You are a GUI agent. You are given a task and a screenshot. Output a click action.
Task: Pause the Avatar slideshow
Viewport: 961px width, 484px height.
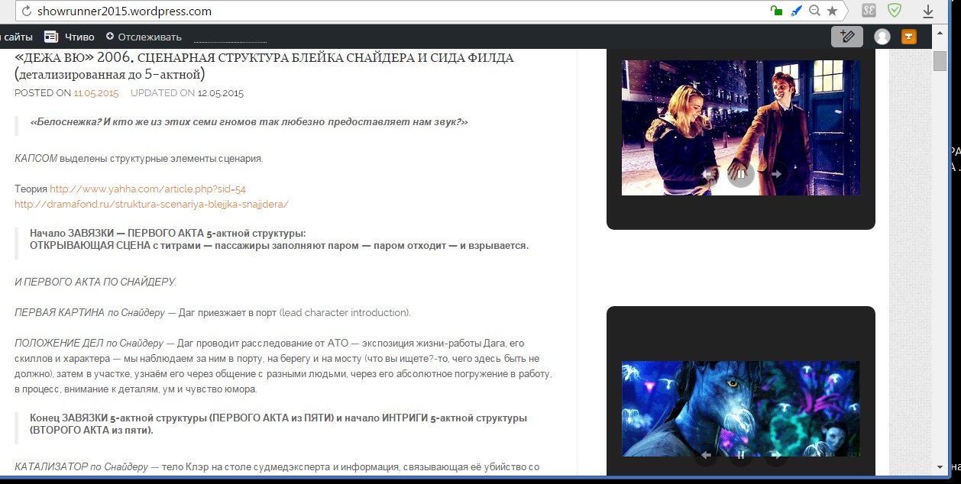741,455
